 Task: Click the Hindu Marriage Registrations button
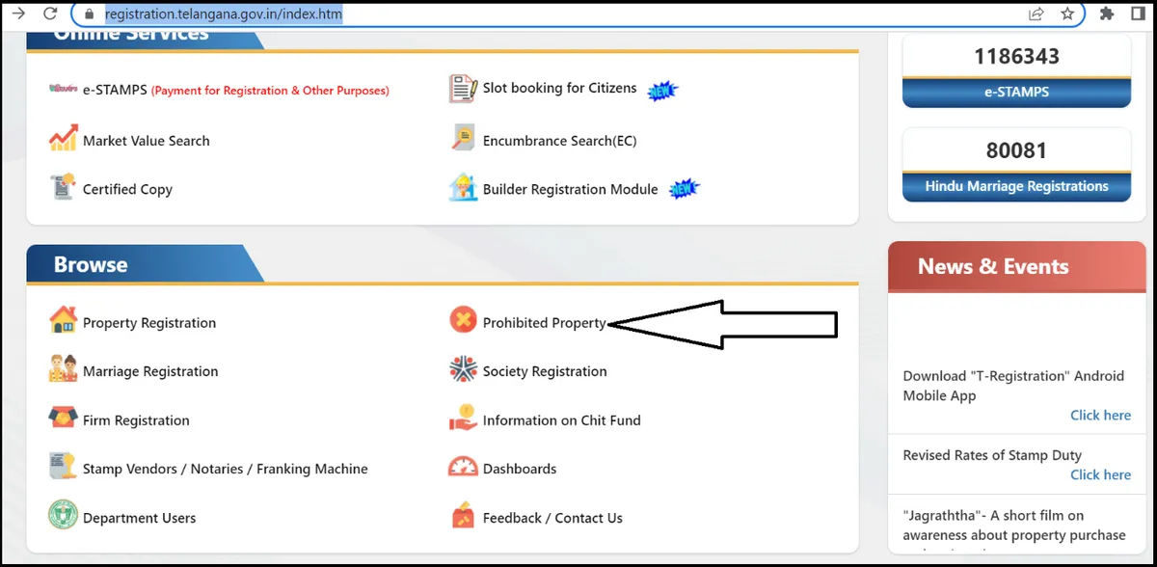1016,187
